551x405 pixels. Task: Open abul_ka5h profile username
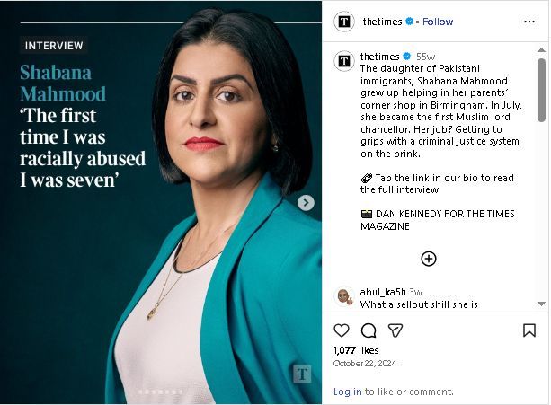(383, 292)
